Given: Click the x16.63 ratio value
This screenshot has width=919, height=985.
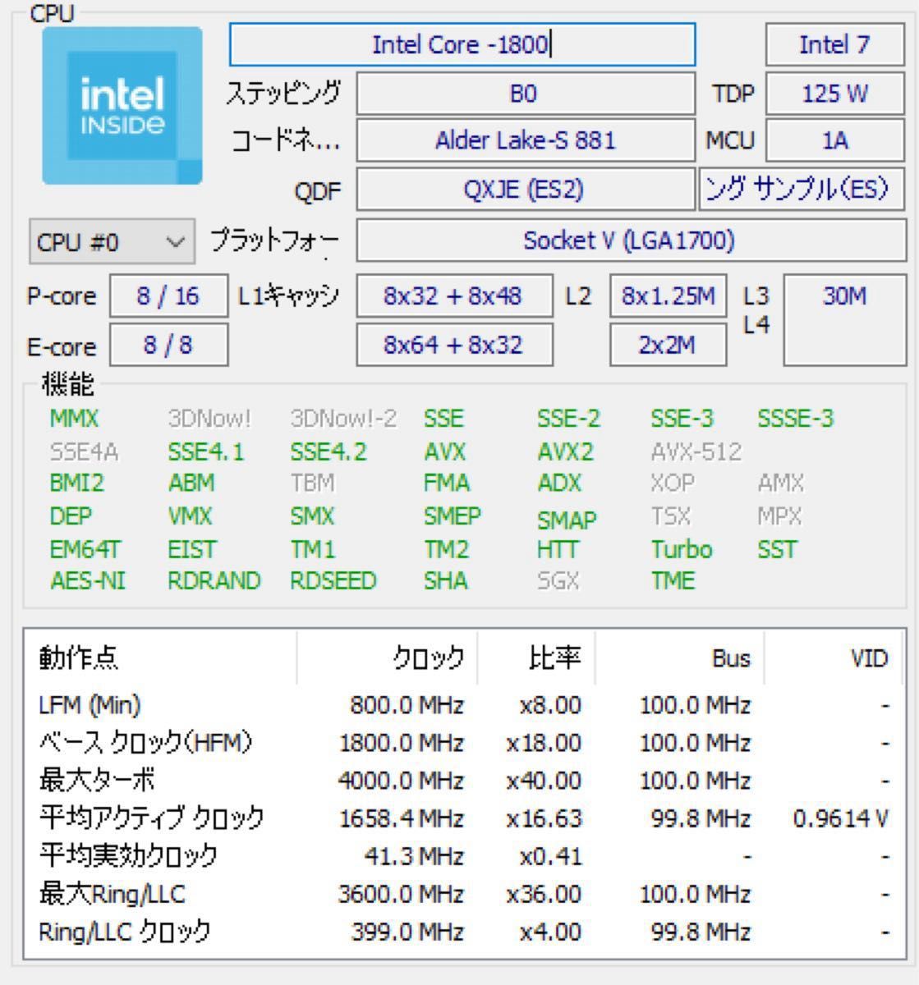Looking at the screenshot, I should 544,818.
